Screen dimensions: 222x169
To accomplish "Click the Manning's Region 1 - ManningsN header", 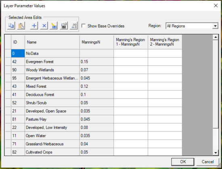I will 131,42.
